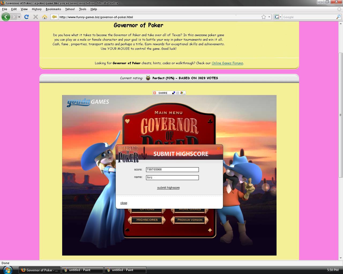Click the scrollbar up arrow
The width and height of the screenshot is (343, 274).
[x=341, y=24]
